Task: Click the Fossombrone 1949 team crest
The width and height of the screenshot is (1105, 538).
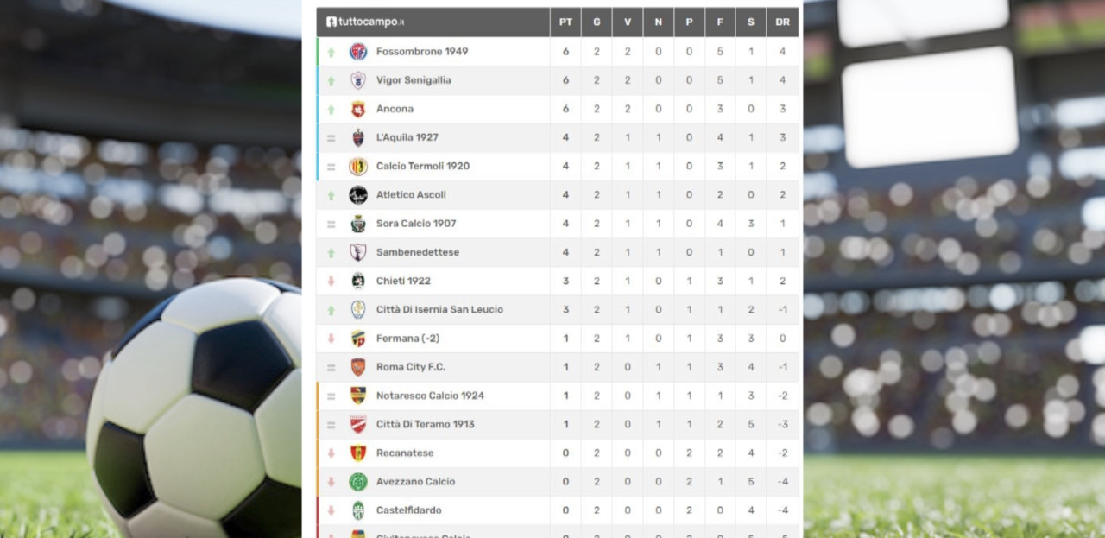Action: pyautogui.click(x=358, y=52)
